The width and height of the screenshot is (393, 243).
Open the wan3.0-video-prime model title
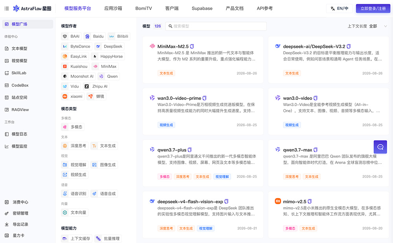click(179, 98)
